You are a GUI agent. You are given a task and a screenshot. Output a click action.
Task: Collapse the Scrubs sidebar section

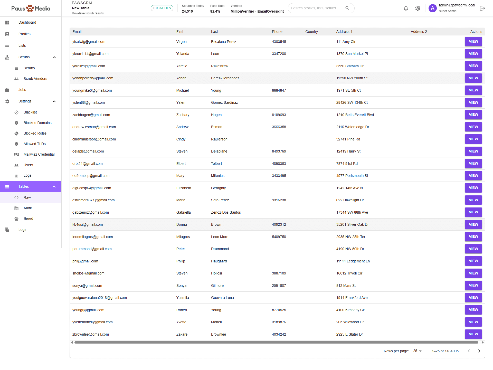coord(54,57)
